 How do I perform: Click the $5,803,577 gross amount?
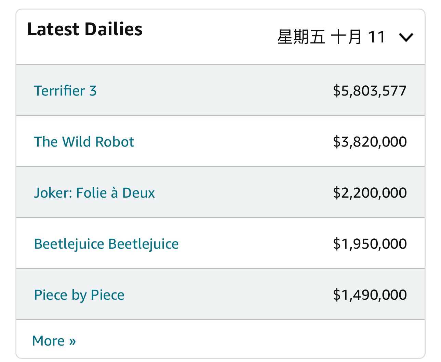point(370,91)
